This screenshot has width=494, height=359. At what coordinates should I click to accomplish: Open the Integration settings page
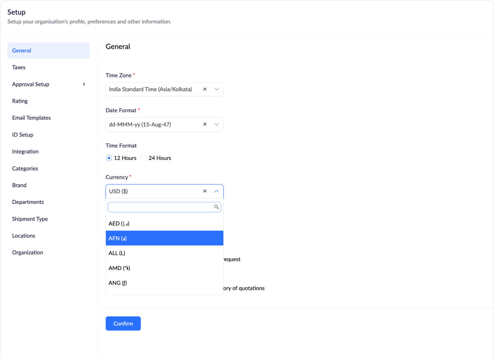point(25,151)
